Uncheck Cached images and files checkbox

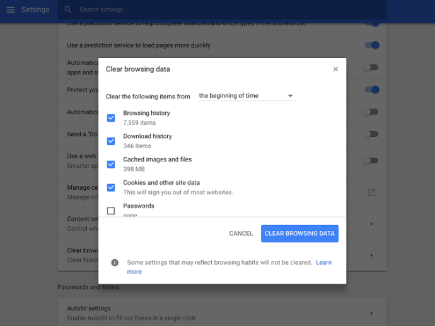pyautogui.click(x=111, y=165)
